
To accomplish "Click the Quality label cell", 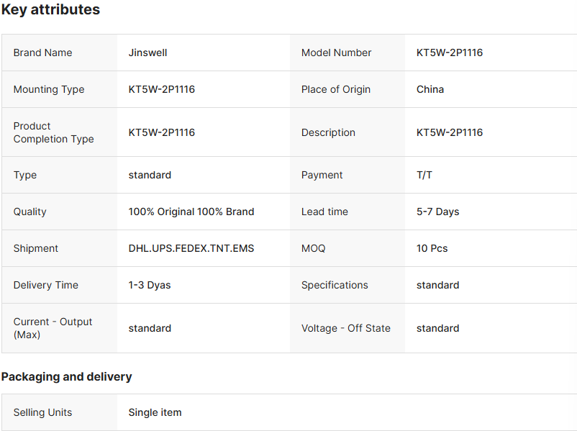I will (29, 212).
